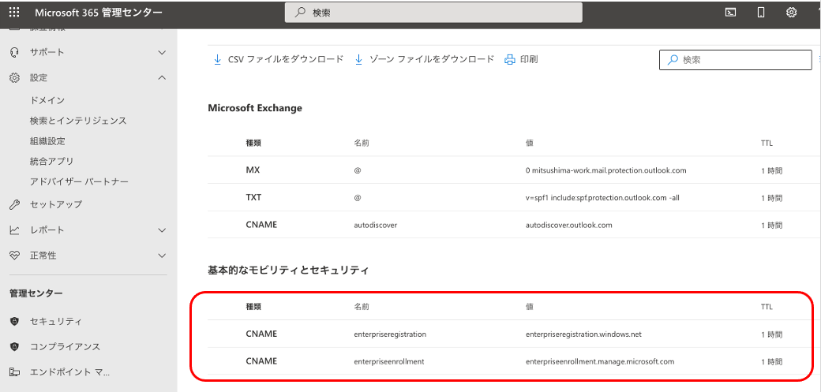
Task: Open the セキュリティ admin center link
Action: (56, 321)
